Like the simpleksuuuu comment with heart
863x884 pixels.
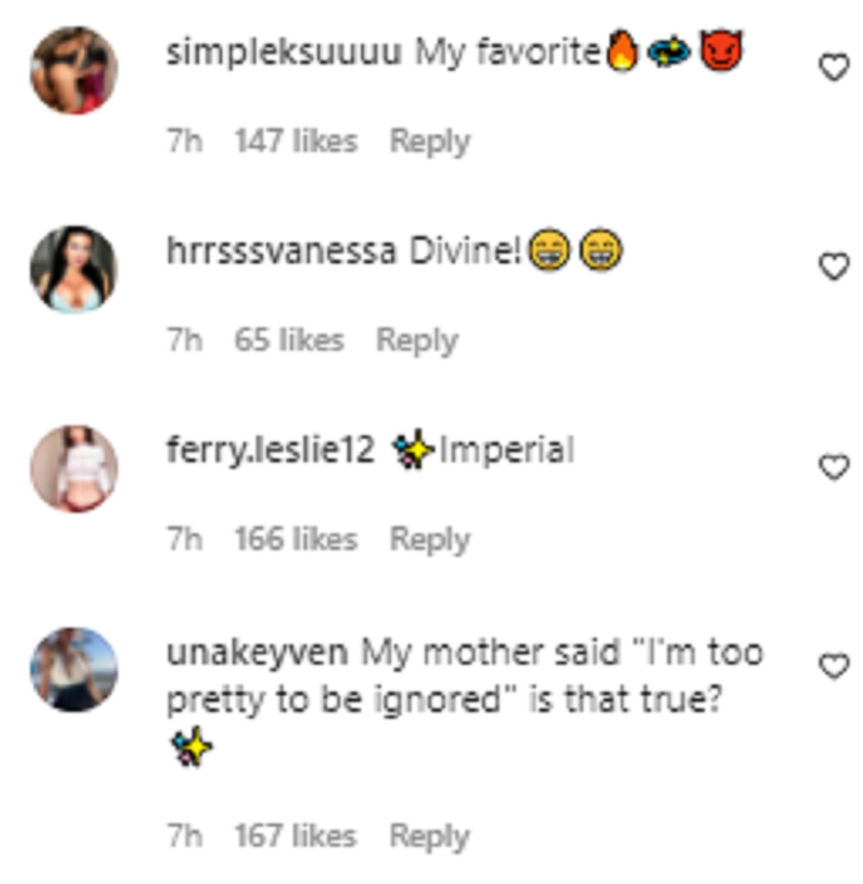point(834,68)
